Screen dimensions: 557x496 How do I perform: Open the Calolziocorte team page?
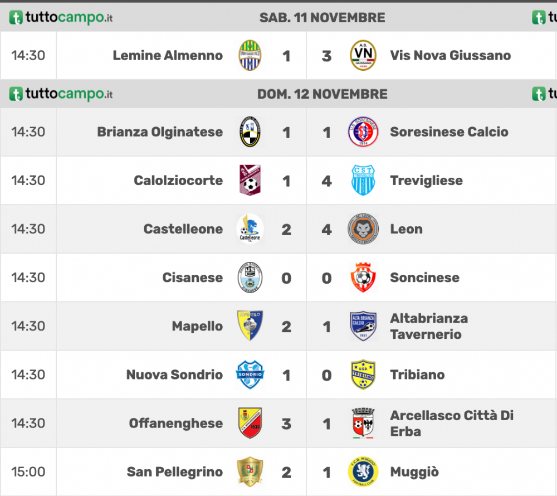[178, 181]
